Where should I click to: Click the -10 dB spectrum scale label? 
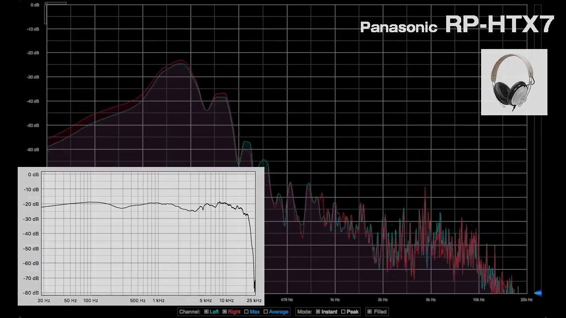tap(33, 29)
